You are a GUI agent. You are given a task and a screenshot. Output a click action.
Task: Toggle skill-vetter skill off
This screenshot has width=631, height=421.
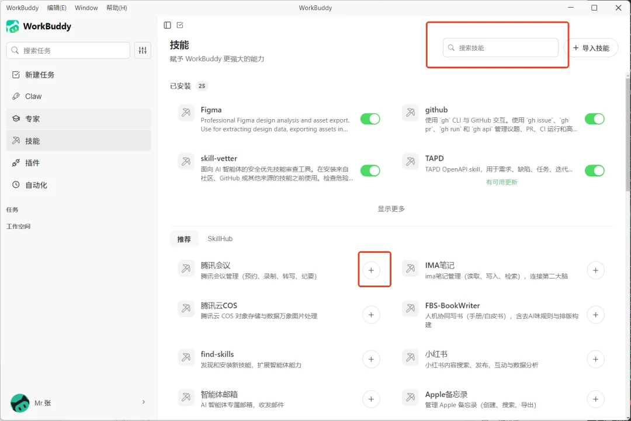pyautogui.click(x=370, y=171)
